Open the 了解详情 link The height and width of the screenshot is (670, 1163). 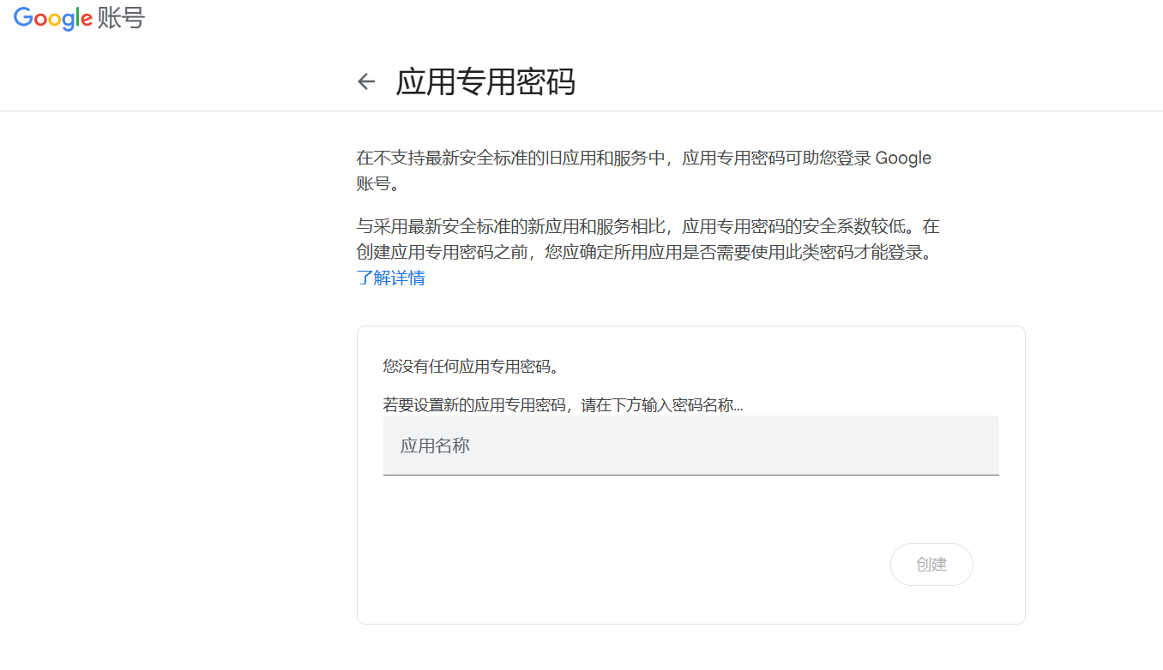[x=391, y=278]
